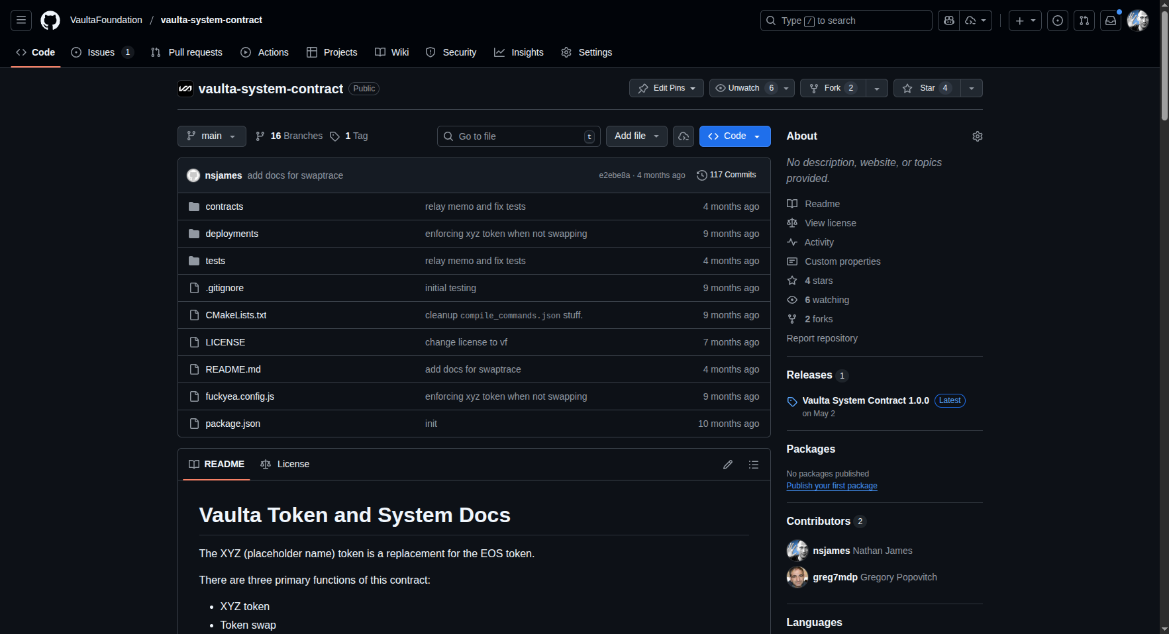This screenshot has width=1169, height=634.
Task: Switch to the License tab in README panel
Action: [x=285, y=464]
